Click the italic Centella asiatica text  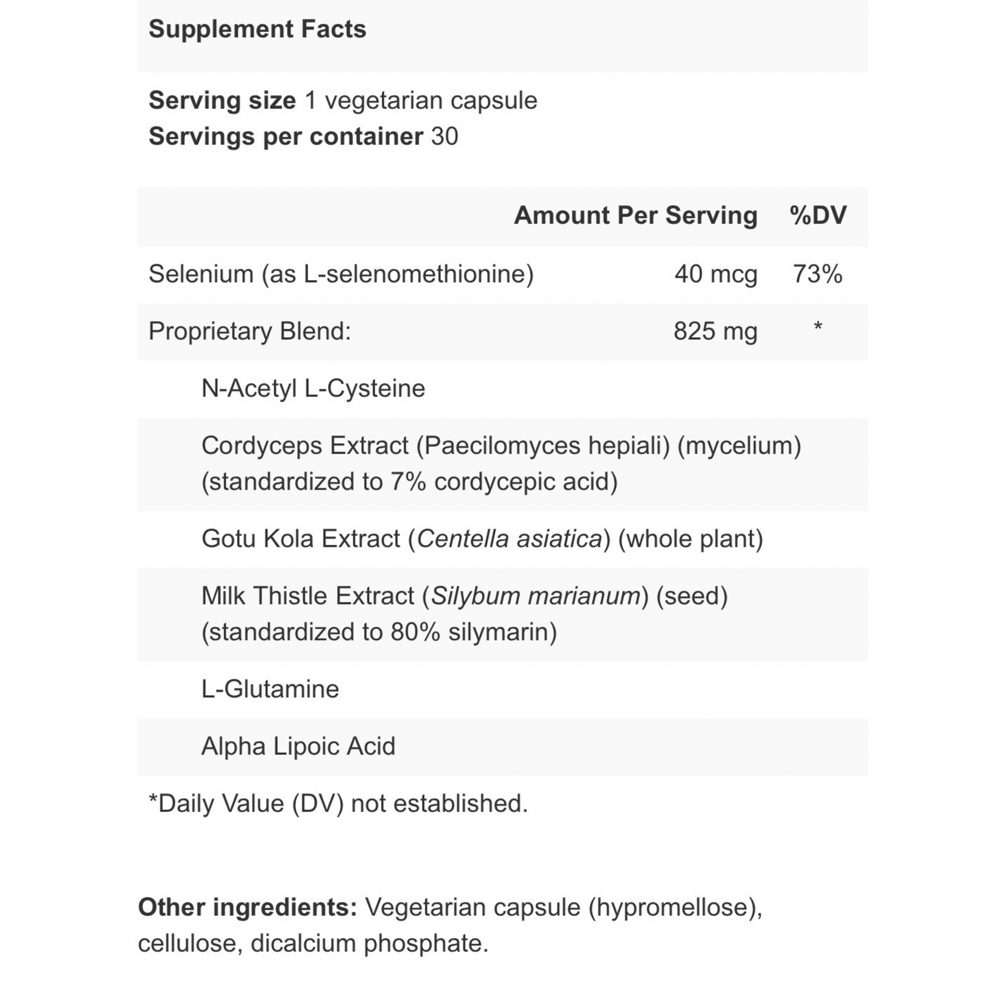point(509,539)
